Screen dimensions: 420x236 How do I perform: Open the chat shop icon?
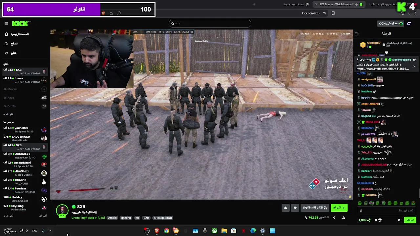pyautogui.click(x=380, y=220)
